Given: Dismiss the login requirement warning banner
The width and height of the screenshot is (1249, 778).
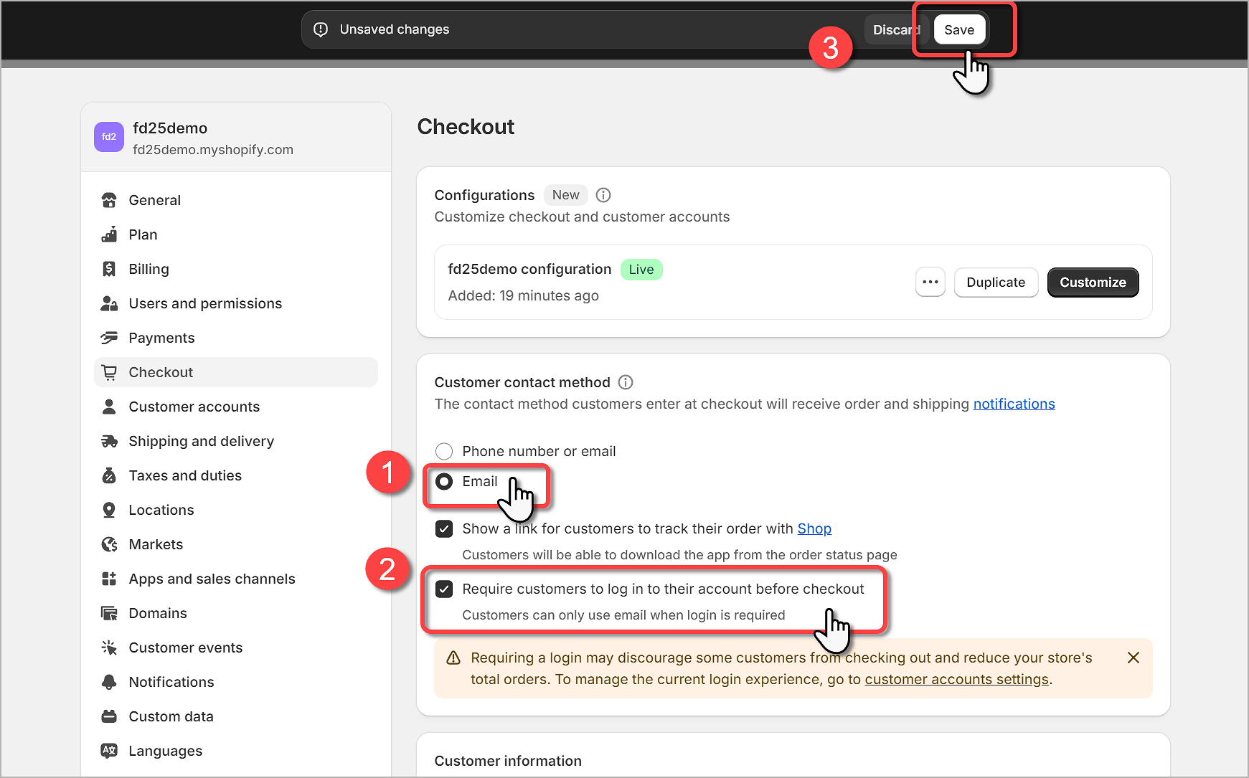Looking at the screenshot, I should [x=1133, y=658].
